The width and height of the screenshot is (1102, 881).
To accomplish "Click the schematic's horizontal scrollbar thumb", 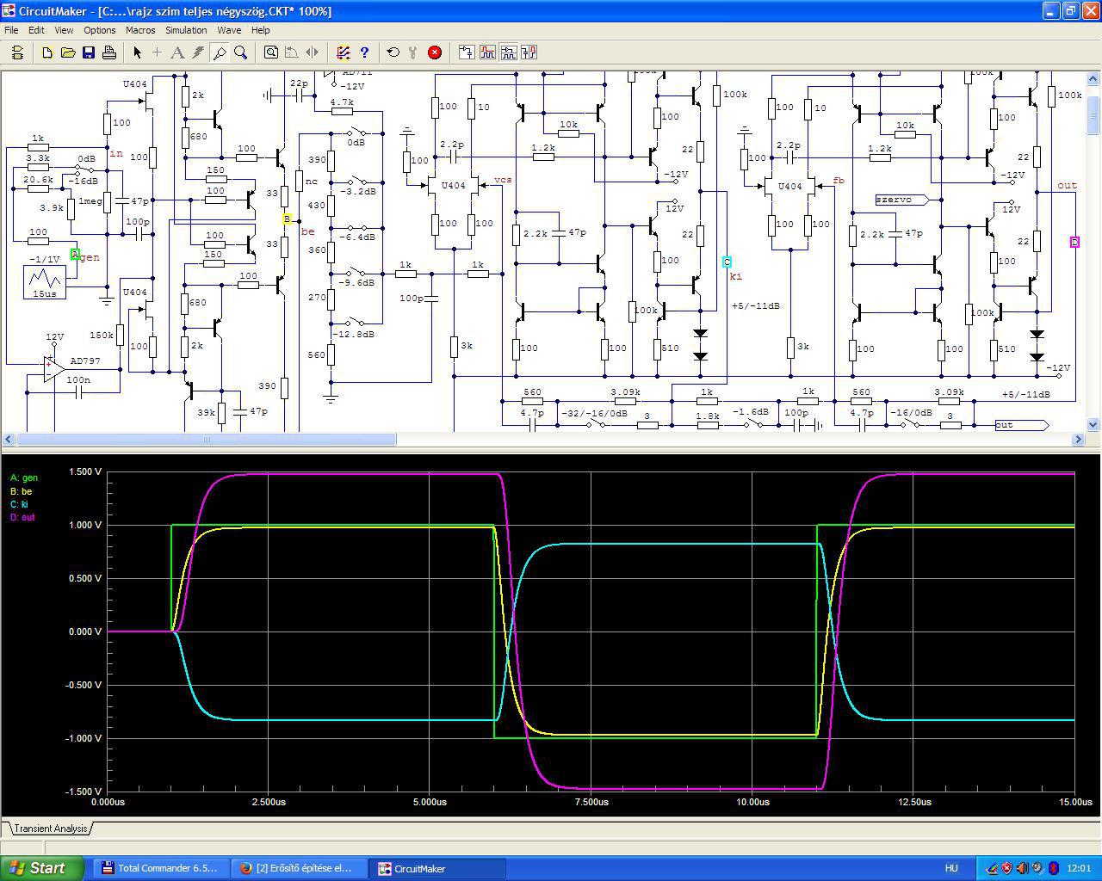I will point(207,440).
